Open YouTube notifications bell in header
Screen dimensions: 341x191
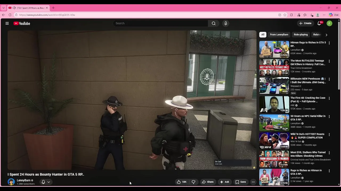[x=319, y=23]
